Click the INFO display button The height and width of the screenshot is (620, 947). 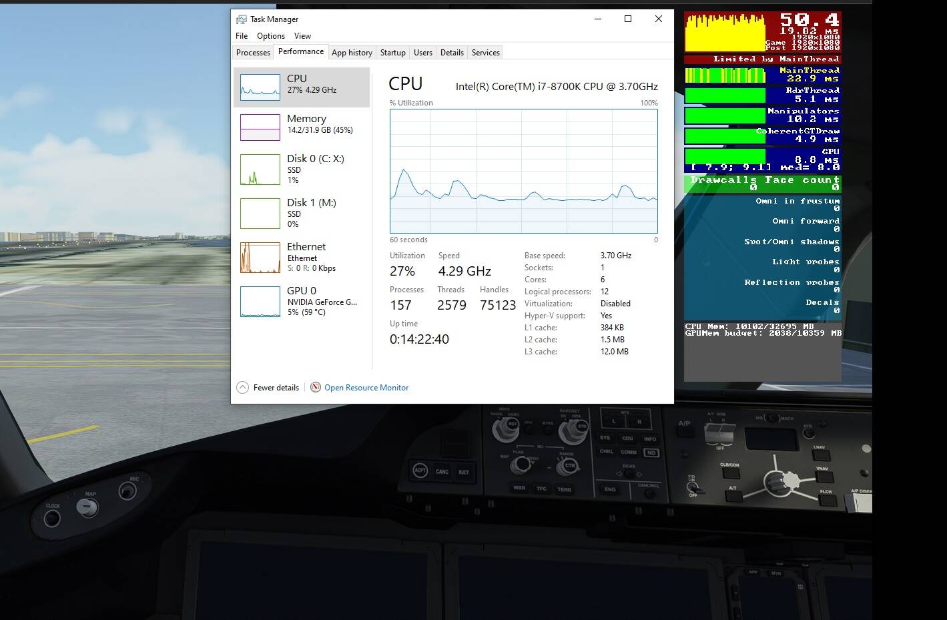click(x=650, y=439)
